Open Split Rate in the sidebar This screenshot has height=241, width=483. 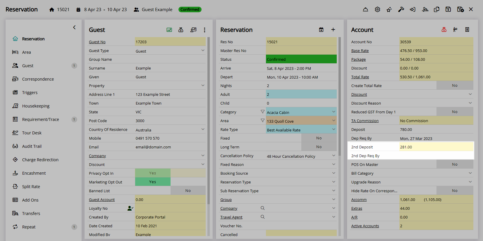pos(31,187)
